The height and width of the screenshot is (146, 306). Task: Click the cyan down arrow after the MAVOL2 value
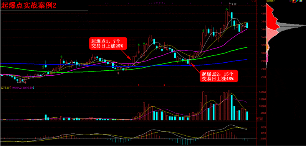click(x=33, y=88)
